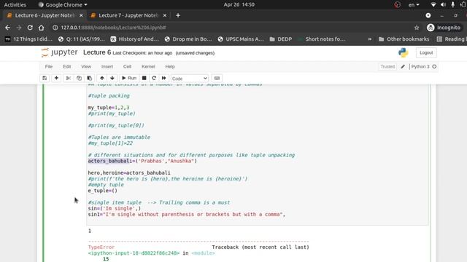Open the Edit menu
This screenshot has width=467, height=262.
click(66, 66)
